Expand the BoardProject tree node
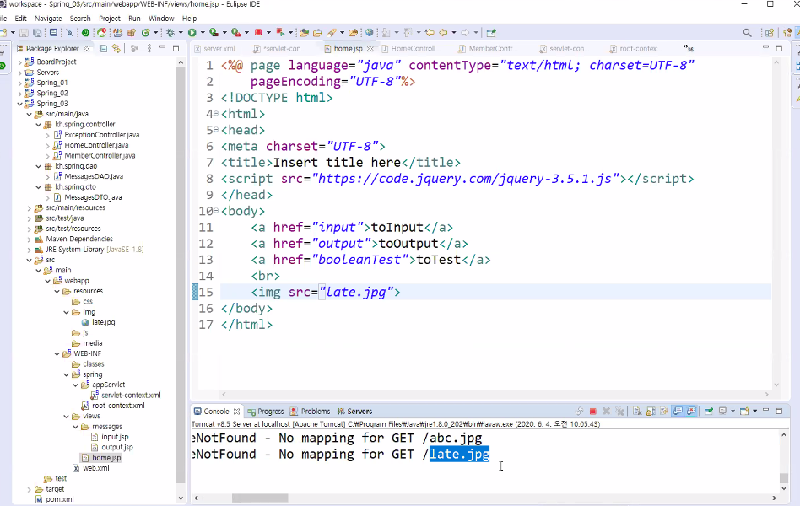Image resolution: width=800 pixels, height=506 pixels. pos(20,62)
